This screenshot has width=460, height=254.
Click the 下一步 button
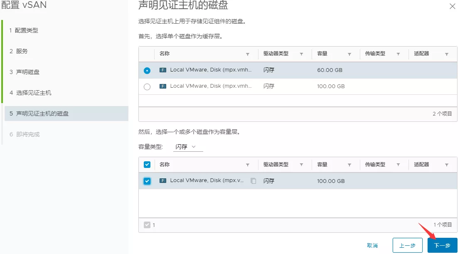coord(442,246)
